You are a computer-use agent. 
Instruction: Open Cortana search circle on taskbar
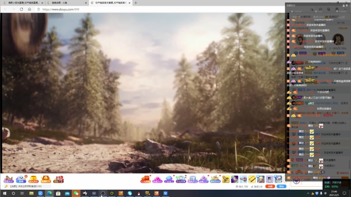point(13,193)
